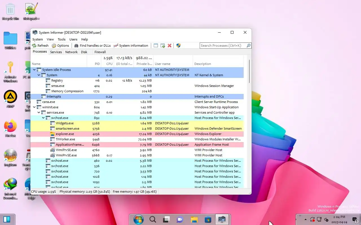Open taskbar Search
The width and height of the screenshot is (361, 225).
(153, 219)
